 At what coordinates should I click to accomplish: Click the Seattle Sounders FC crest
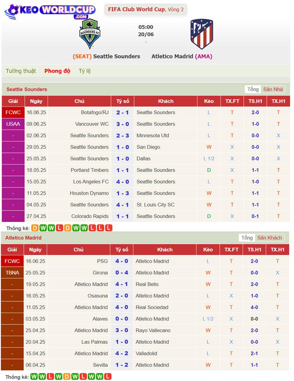[90, 34]
